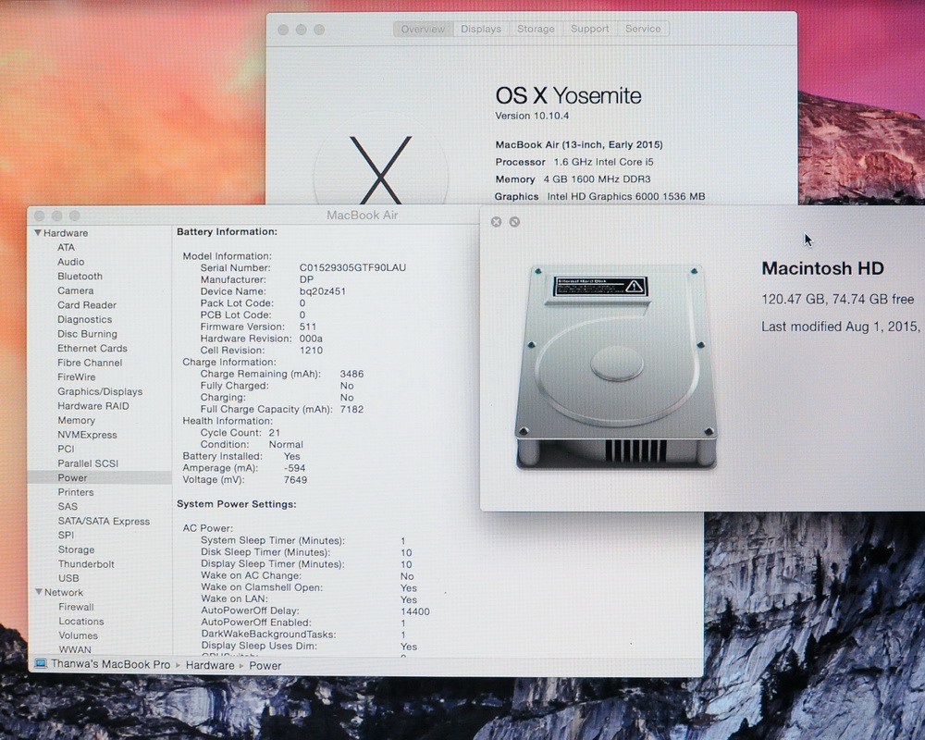Click the second round button on Macintosh HD panel

[514, 222]
